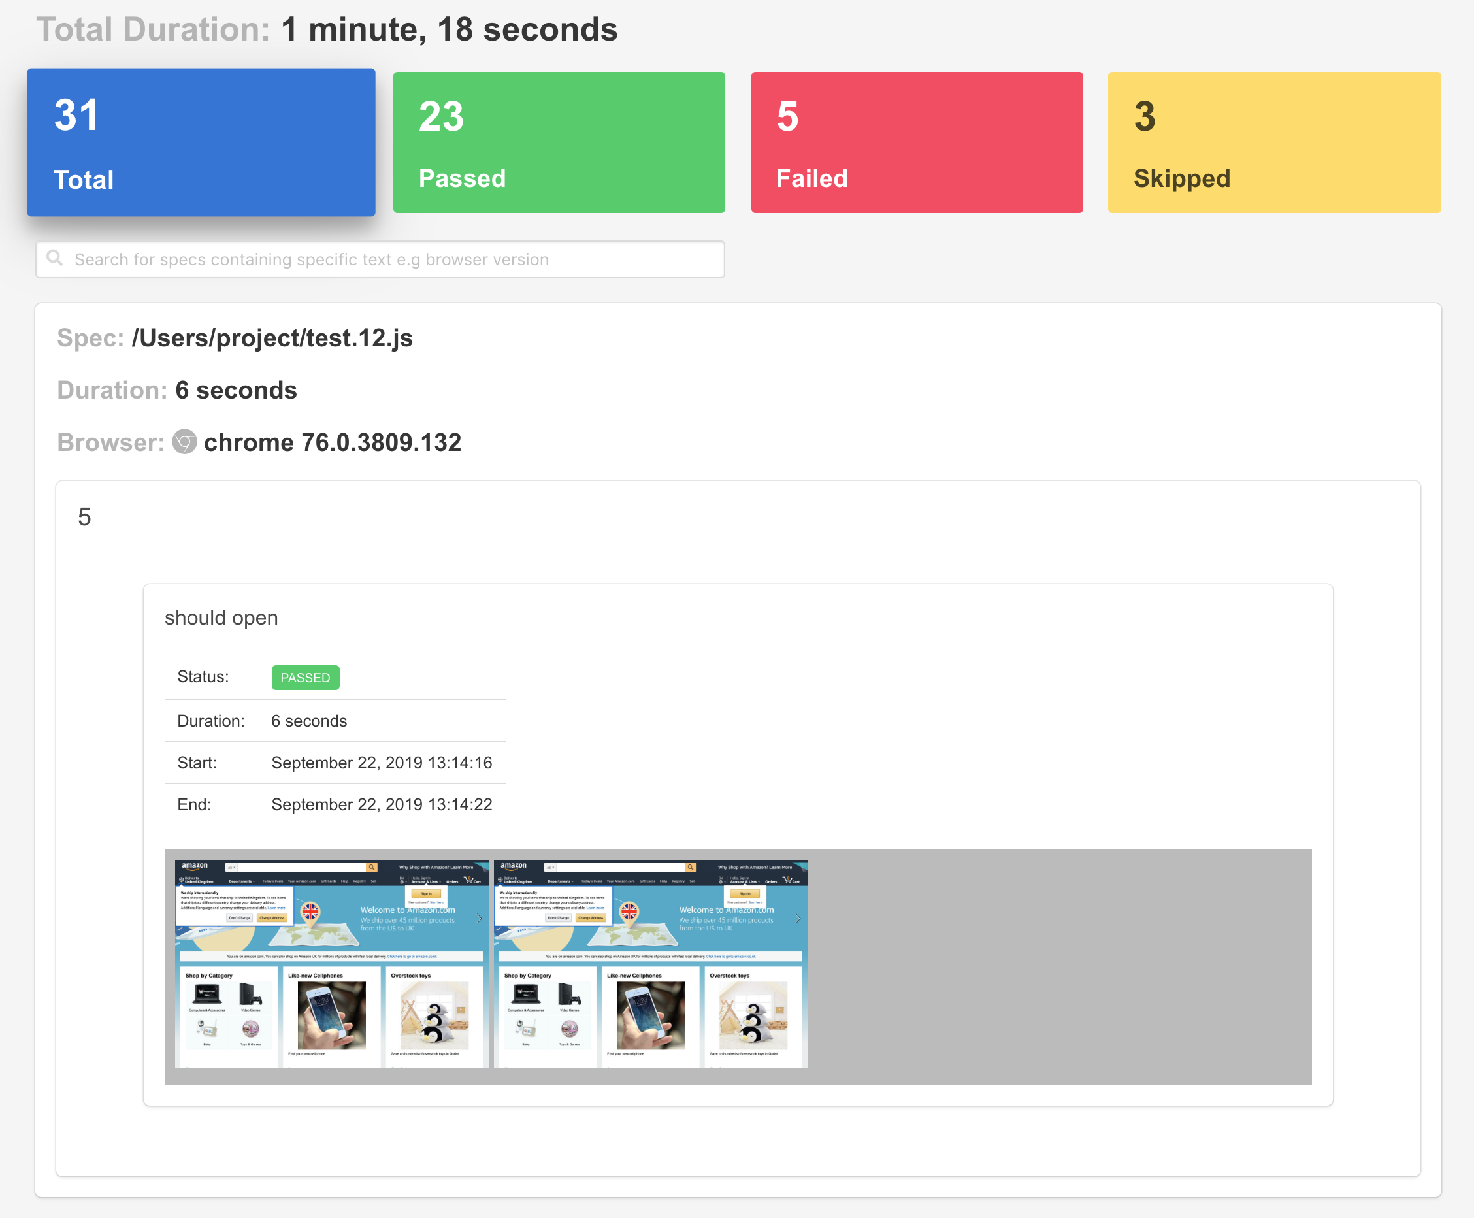Collapse the "should open" test title
Viewport: 1474px width, 1218px height.
[221, 618]
